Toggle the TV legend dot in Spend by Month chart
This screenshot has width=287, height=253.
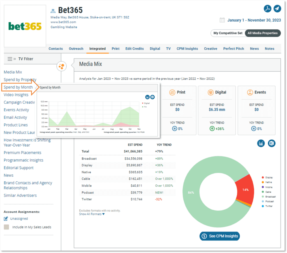pyautogui.click(x=143, y=107)
